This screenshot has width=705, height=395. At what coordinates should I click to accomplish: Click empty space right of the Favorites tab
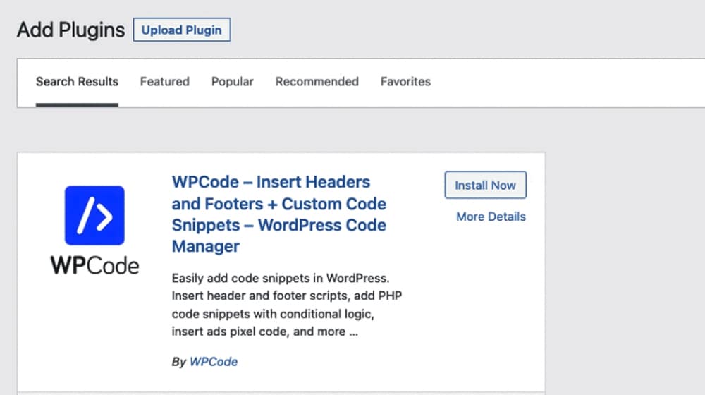(x=564, y=82)
